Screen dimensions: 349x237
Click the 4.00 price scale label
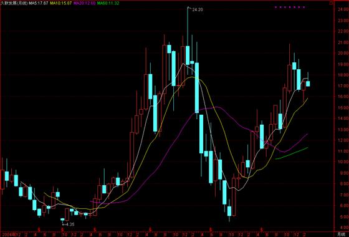pyautogui.click(x=343, y=228)
